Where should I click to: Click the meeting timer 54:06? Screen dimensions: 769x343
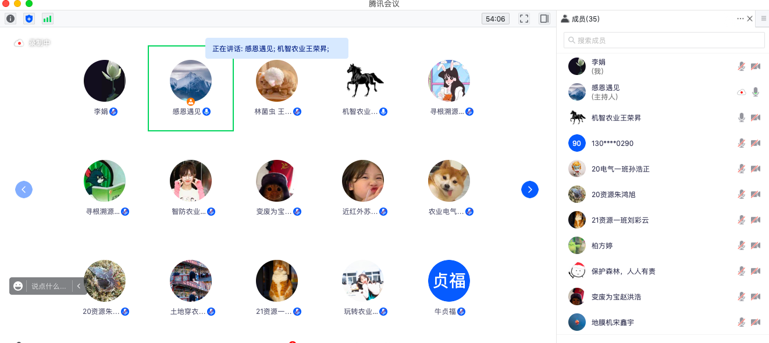point(496,19)
